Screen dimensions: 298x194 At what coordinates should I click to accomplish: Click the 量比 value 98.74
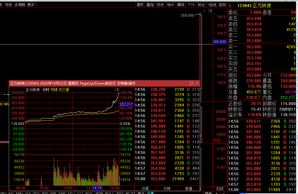tap(290, 92)
